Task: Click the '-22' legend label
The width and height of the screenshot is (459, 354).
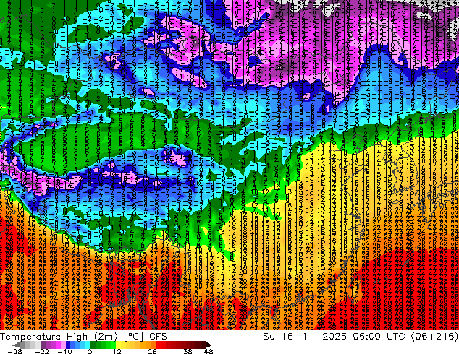Action: click(x=42, y=351)
